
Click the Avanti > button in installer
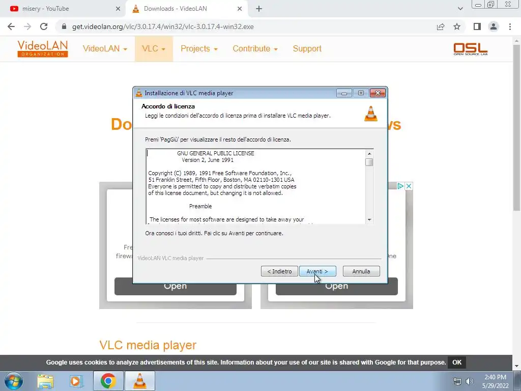click(x=317, y=271)
